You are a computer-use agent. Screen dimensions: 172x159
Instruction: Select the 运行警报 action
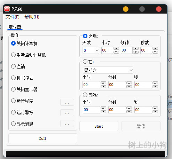click(22, 112)
